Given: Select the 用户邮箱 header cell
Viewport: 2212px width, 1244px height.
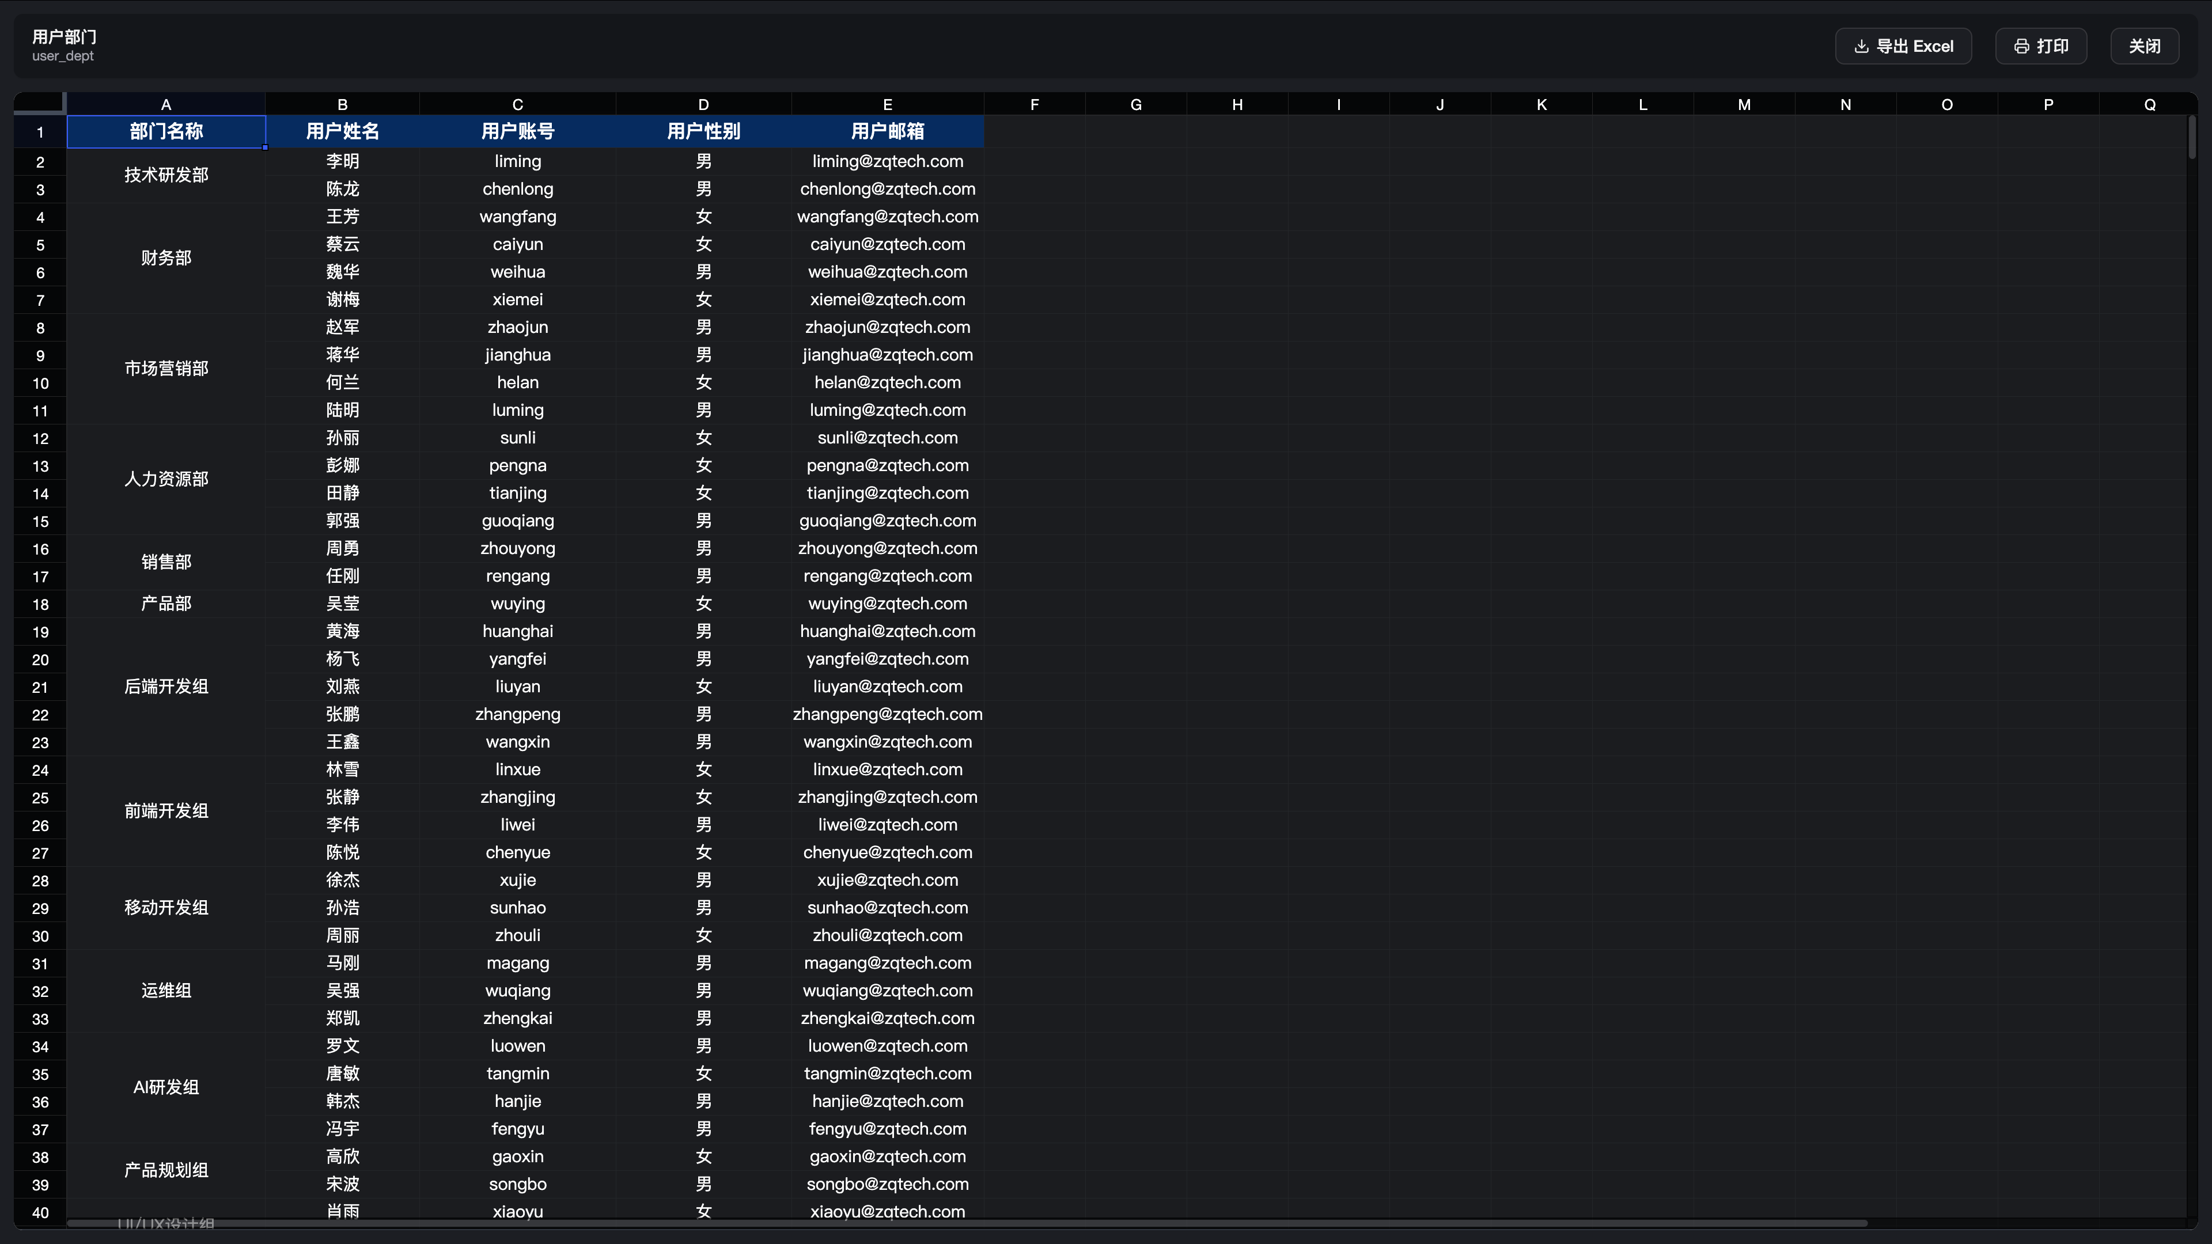Looking at the screenshot, I should pos(887,131).
